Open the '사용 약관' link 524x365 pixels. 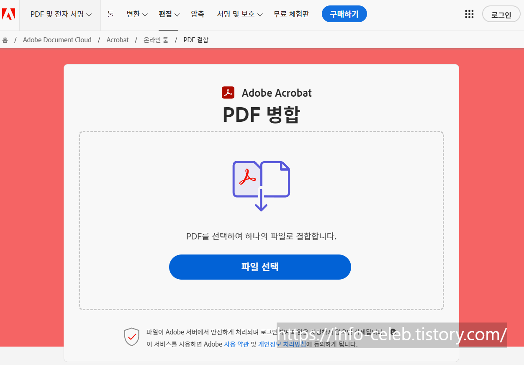[x=236, y=344]
